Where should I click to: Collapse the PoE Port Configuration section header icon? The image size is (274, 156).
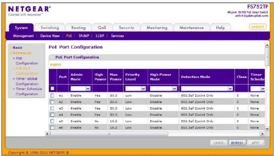click(x=52, y=57)
